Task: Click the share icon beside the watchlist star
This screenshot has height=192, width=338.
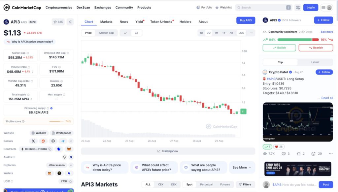Action: (70, 21)
